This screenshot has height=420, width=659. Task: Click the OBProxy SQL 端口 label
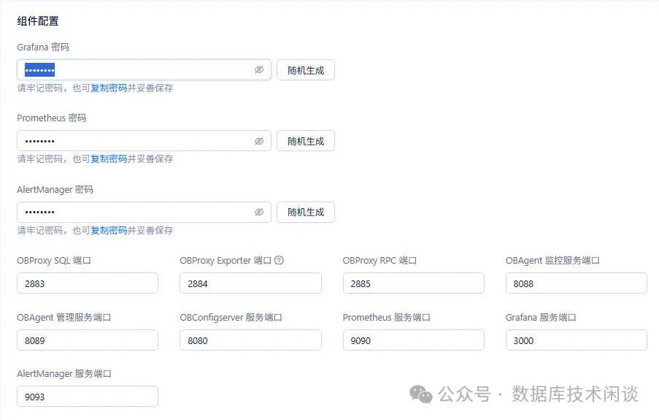click(x=54, y=261)
